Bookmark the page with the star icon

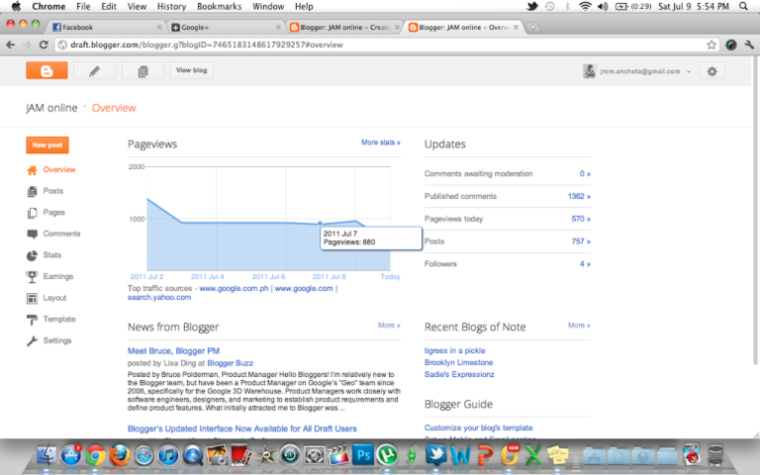(x=712, y=45)
